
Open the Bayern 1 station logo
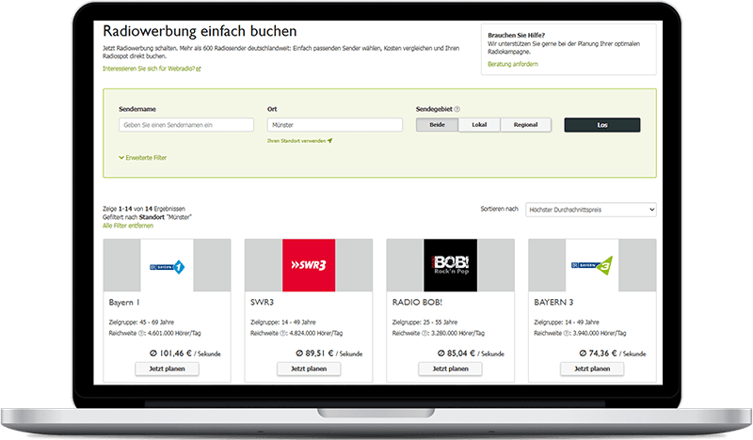click(x=167, y=265)
